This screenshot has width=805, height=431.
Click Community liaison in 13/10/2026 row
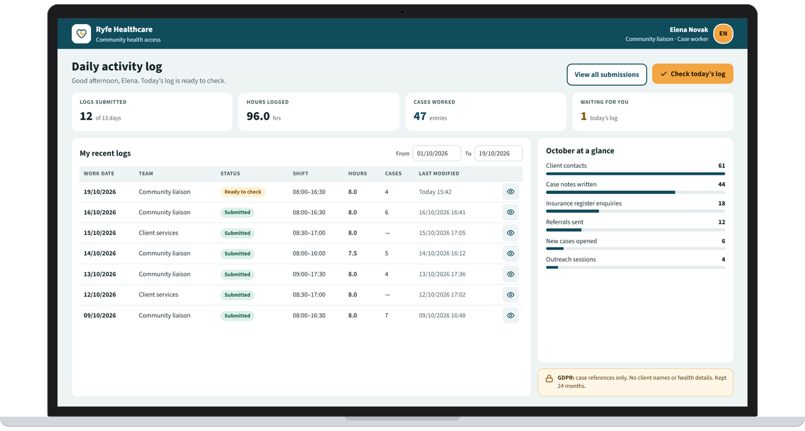pos(164,274)
